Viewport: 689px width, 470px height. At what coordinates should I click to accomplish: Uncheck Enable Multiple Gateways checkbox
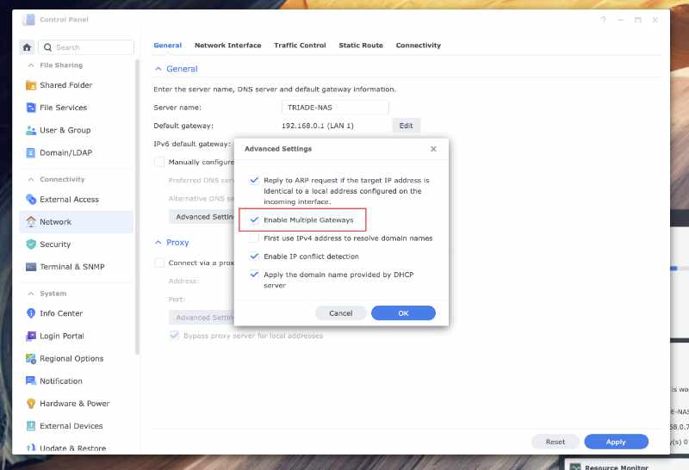coord(254,220)
